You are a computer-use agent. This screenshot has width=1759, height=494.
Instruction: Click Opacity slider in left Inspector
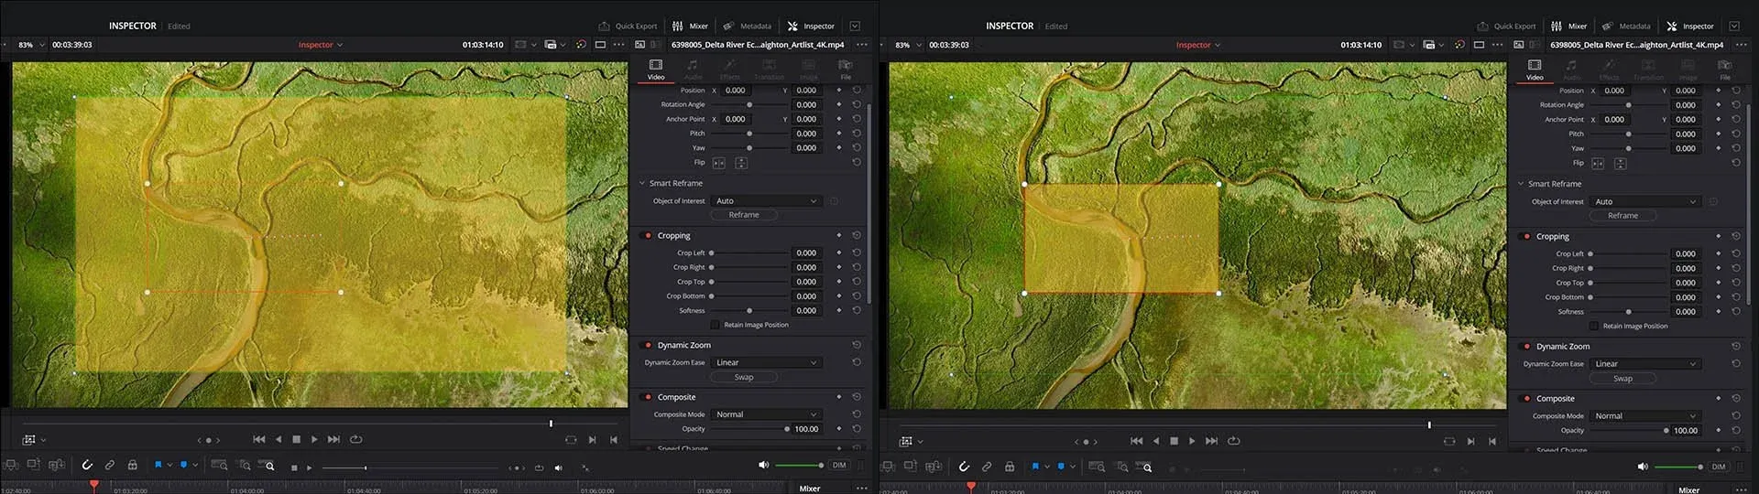pyautogui.click(x=749, y=428)
